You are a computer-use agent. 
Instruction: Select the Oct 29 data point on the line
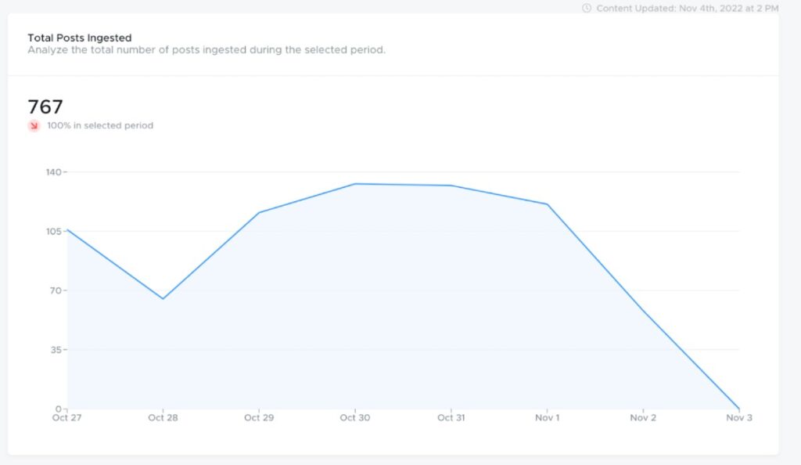tap(259, 213)
